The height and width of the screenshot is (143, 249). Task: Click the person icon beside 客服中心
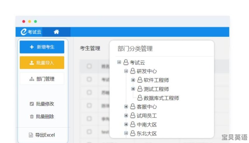133,107
